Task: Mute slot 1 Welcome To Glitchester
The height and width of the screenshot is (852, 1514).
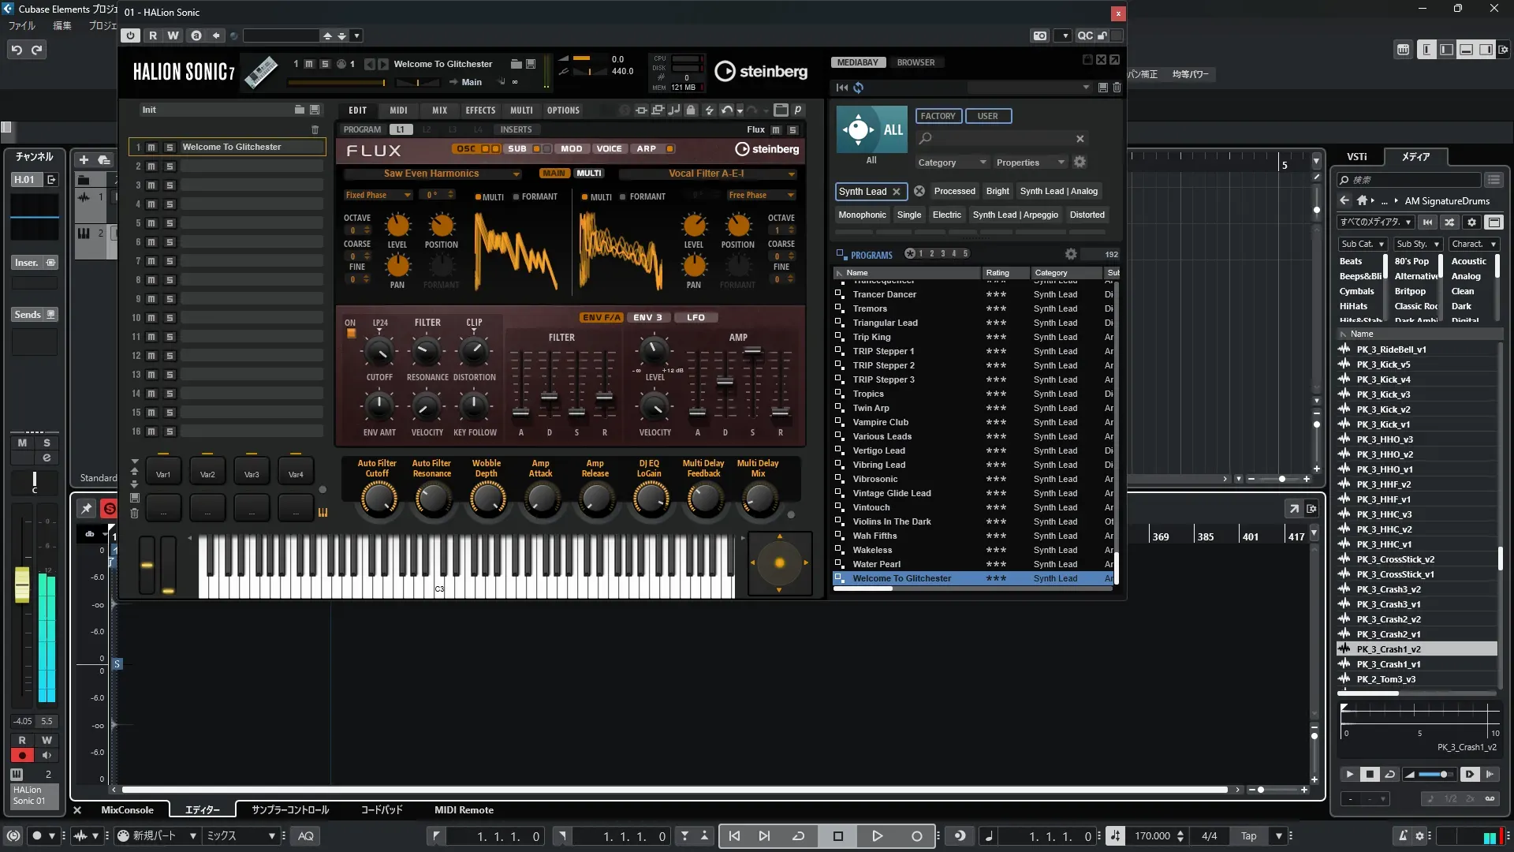Action: 151,148
